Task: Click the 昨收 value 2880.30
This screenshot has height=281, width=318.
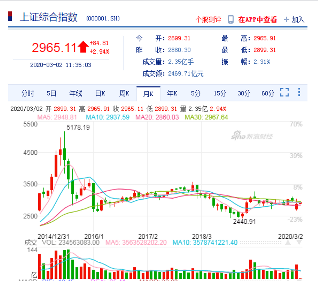Action: tap(179, 50)
